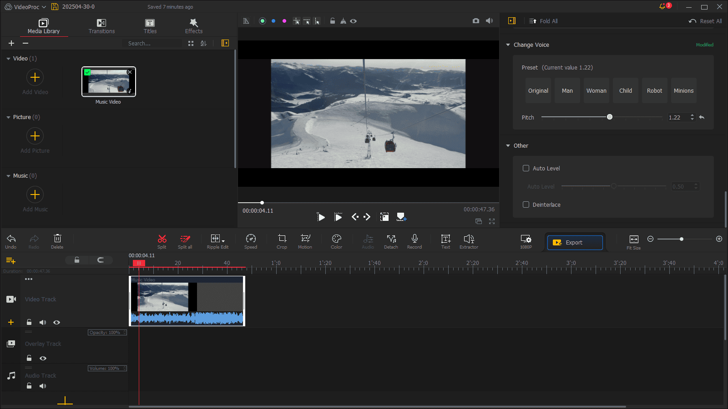The width and height of the screenshot is (728, 409).
Task: Lock the Audio Track
Action: pyautogui.click(x=29, y=386)
